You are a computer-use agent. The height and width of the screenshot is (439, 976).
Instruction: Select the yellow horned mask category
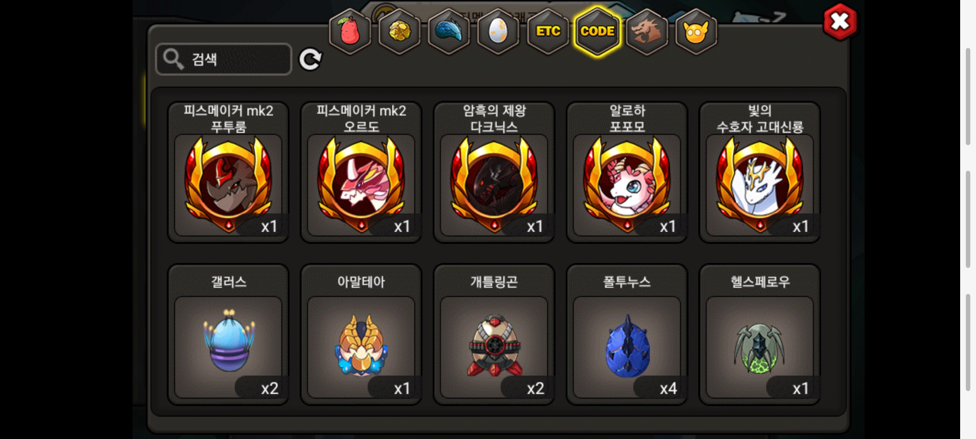tap(696, 31)
